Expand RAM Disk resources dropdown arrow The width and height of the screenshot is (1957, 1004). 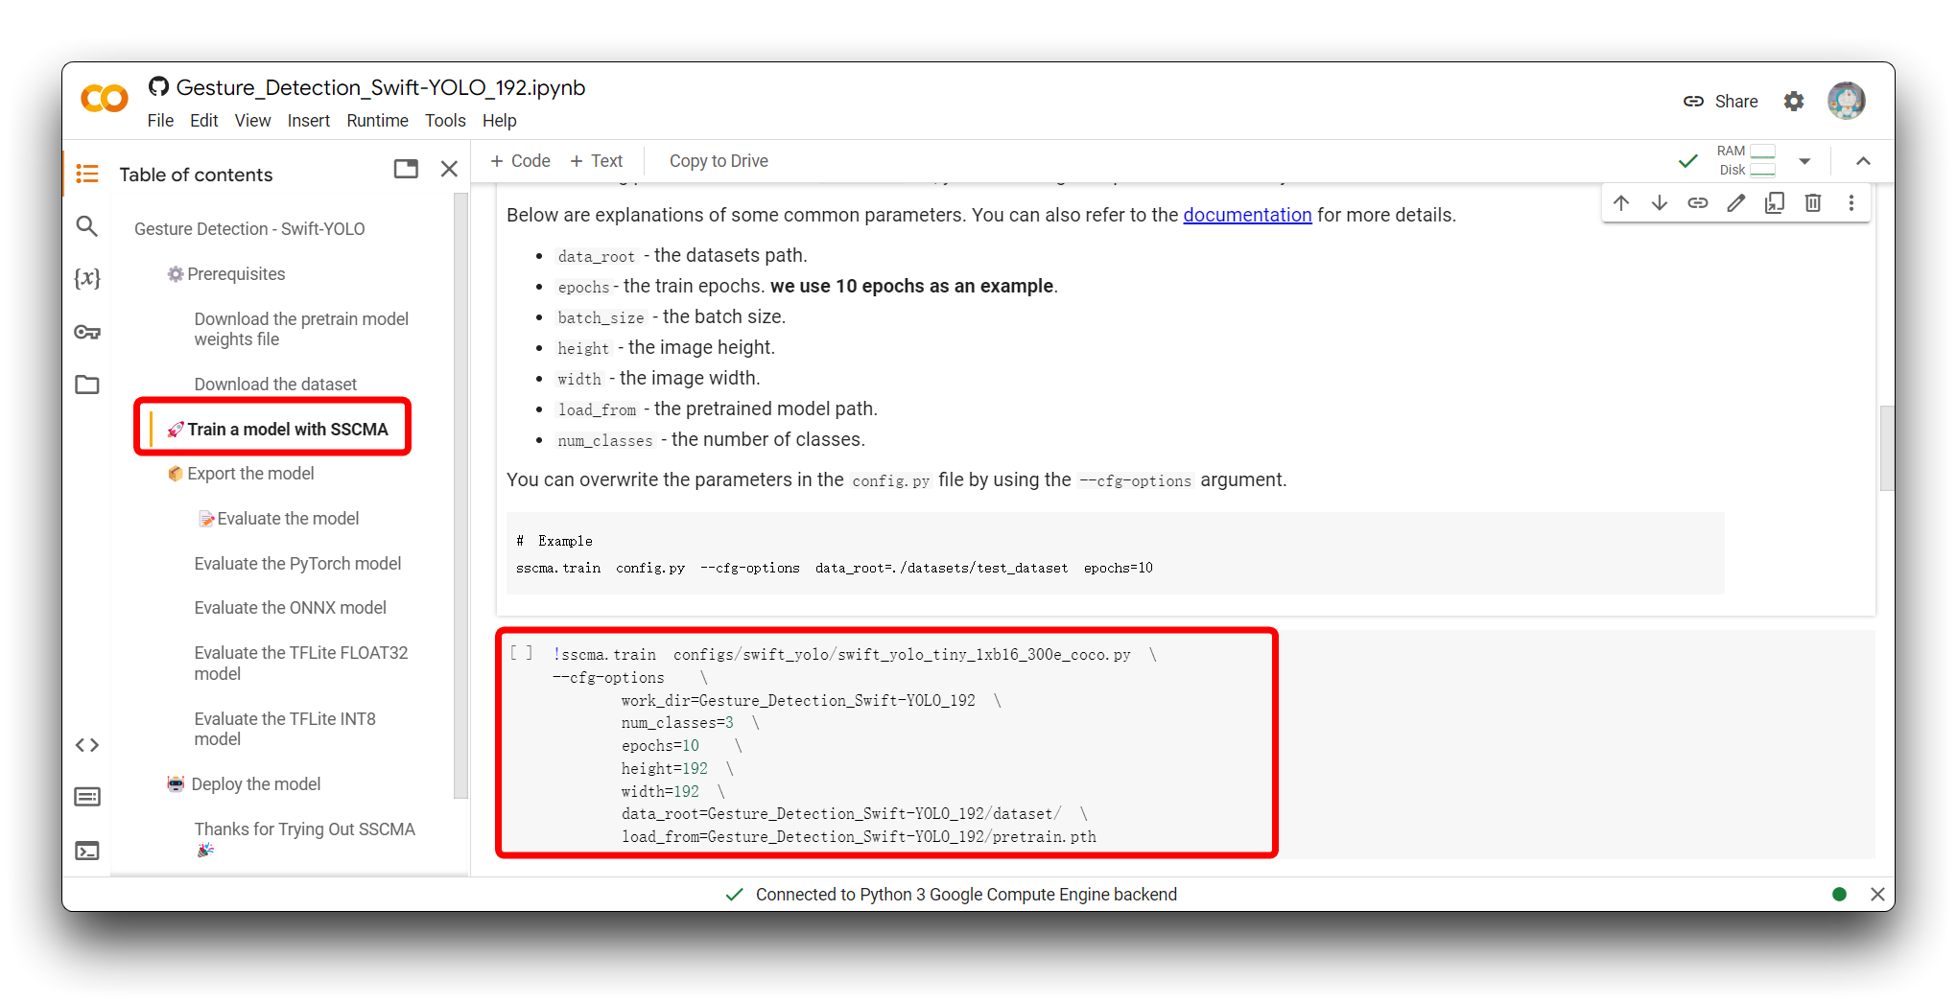[1804, 161]
